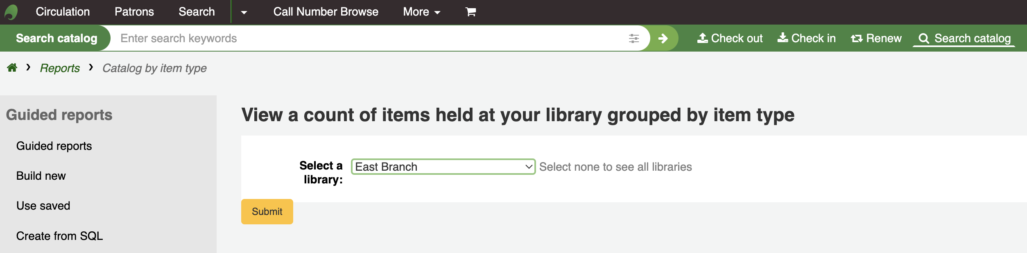The height and width of the screenshot is (253, 1027).
Task: Click the Check out header link
Action: click(730, 38)
